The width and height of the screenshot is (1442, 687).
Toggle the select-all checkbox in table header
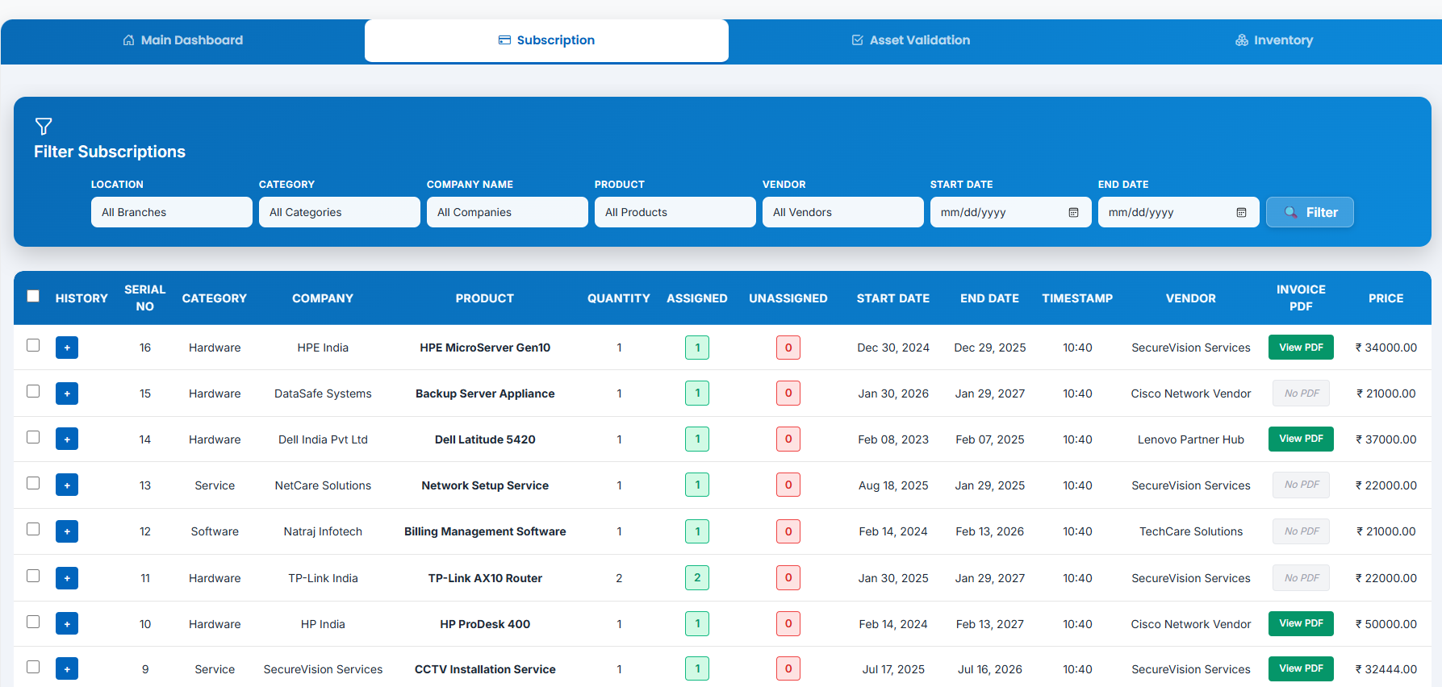coord(33,296)
